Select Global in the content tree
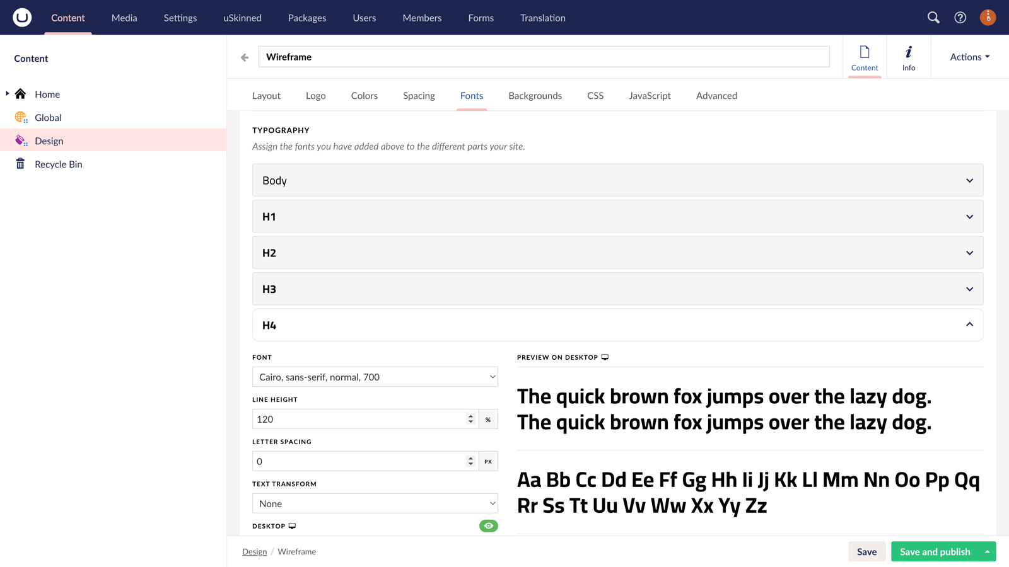The image size is (1009, 567). coord(48,117)
